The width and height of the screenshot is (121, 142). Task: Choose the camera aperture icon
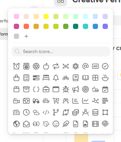36,66
